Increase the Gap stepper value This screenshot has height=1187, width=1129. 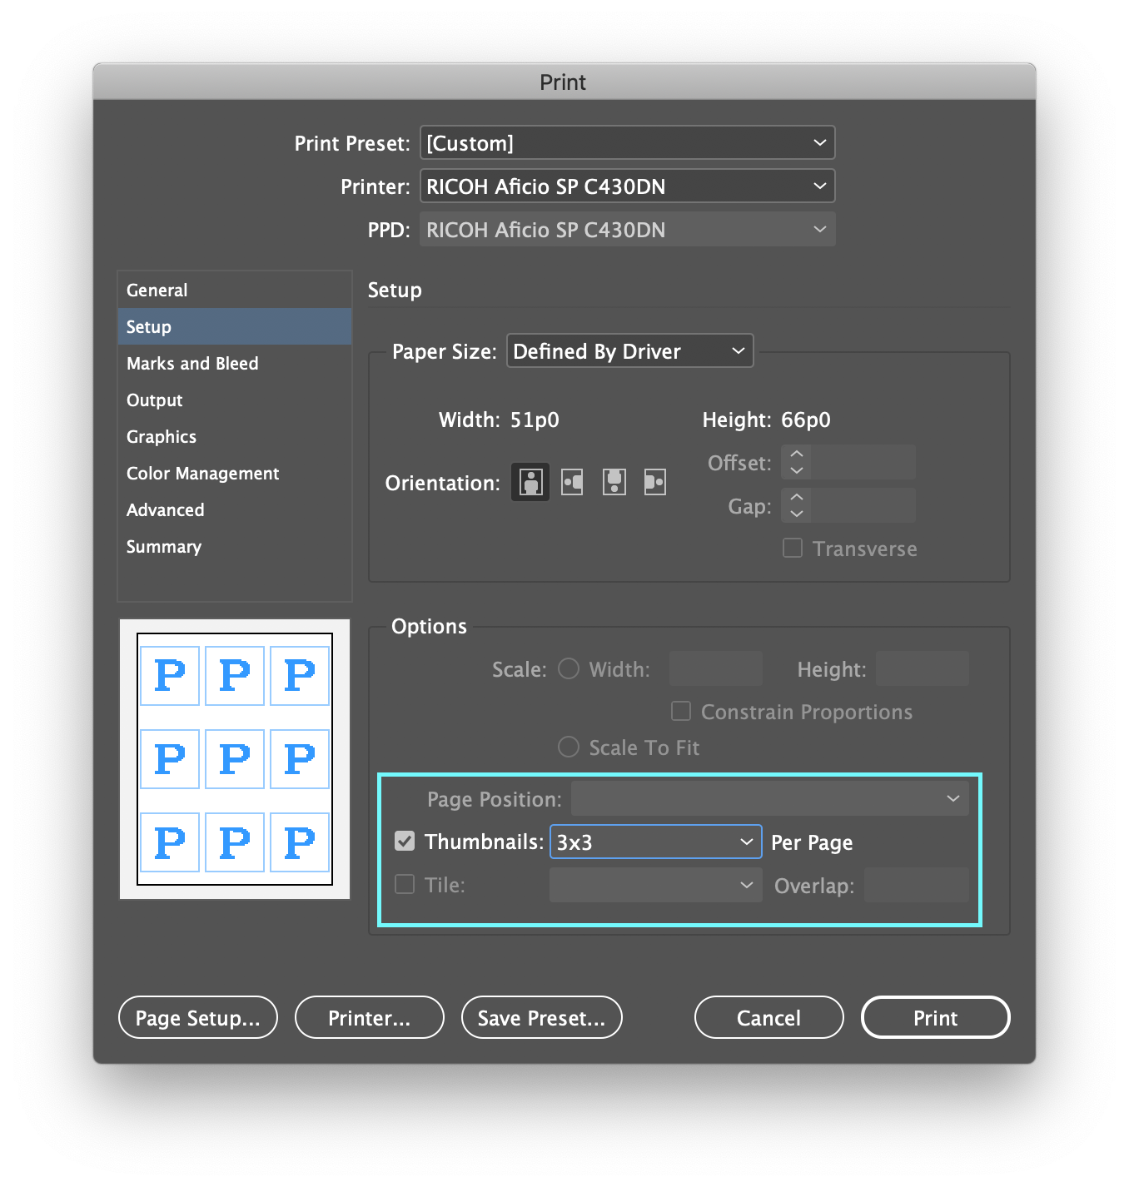[797, 497]
